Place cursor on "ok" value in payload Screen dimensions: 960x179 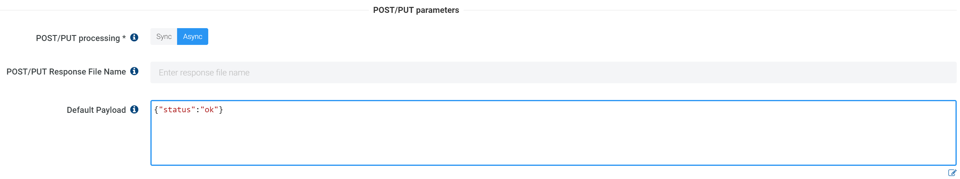point(209,110)
